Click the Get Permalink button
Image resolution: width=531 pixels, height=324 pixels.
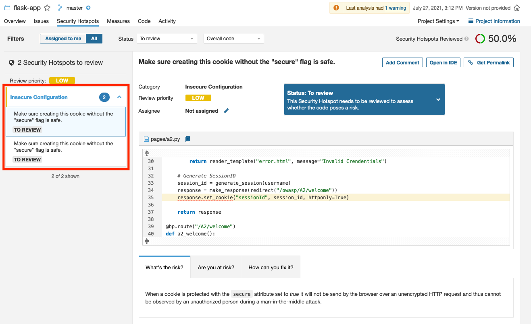point(489,62)
